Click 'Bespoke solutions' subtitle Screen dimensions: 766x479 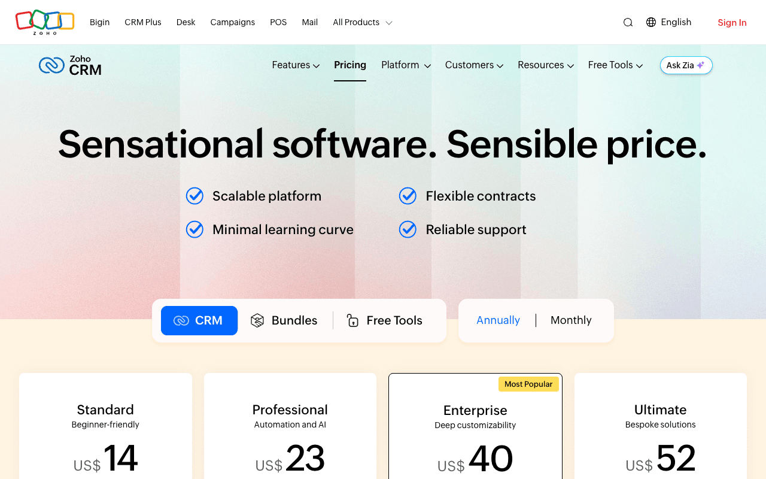661,425
